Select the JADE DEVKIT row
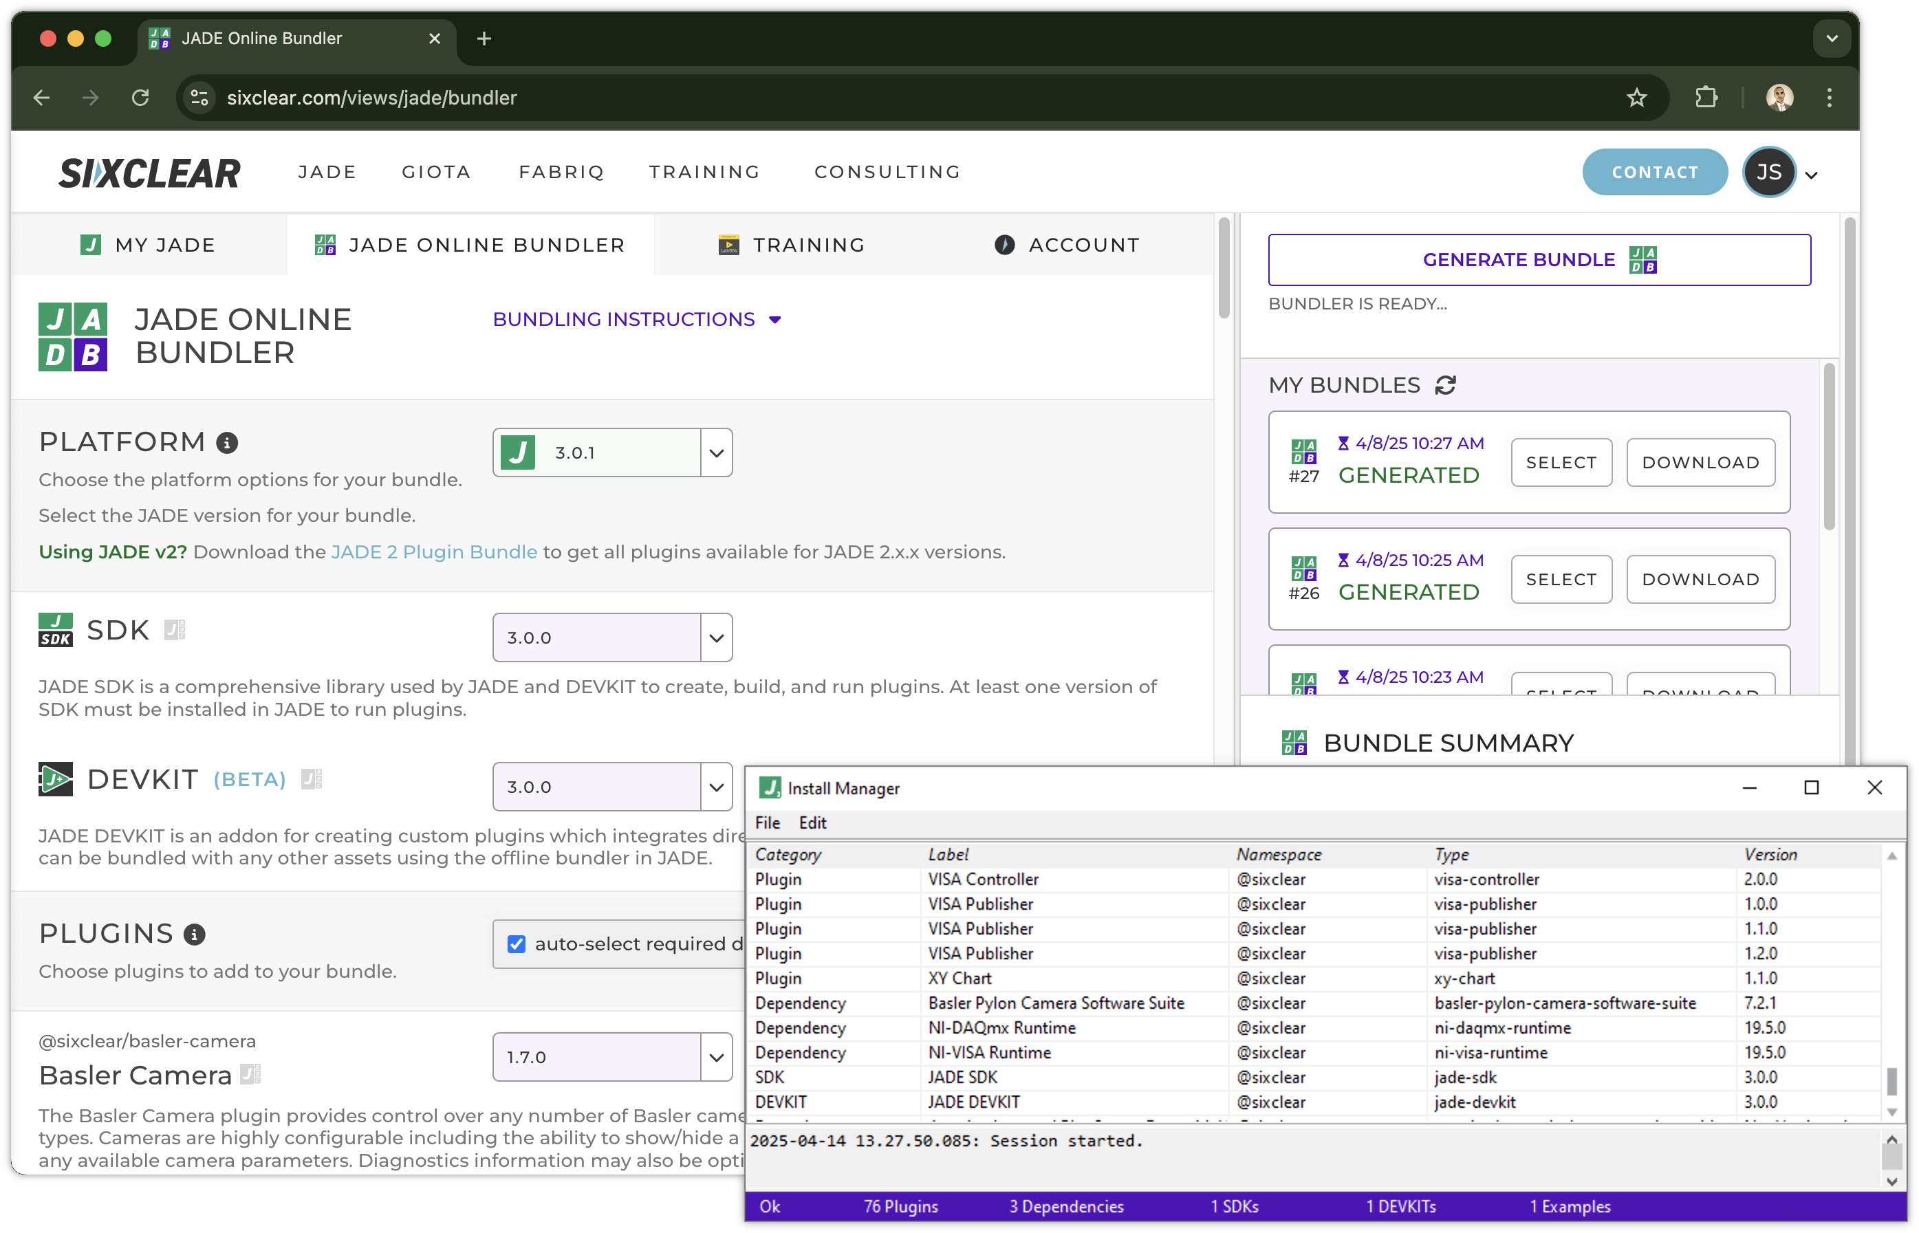1919x1233 pixels. tap(1313, 1102)
